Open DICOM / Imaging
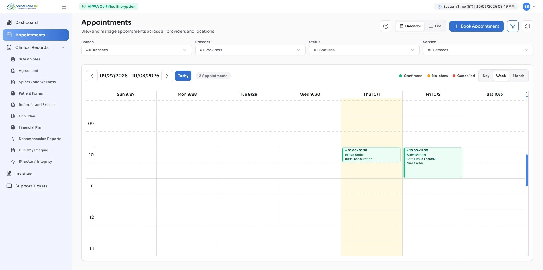 [38, 150]
